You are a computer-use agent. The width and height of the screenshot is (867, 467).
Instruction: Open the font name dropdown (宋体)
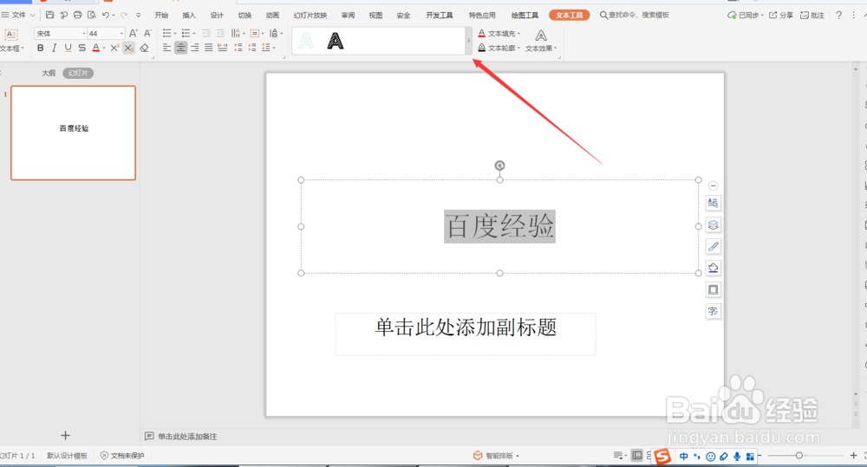[x=84, y=34]
